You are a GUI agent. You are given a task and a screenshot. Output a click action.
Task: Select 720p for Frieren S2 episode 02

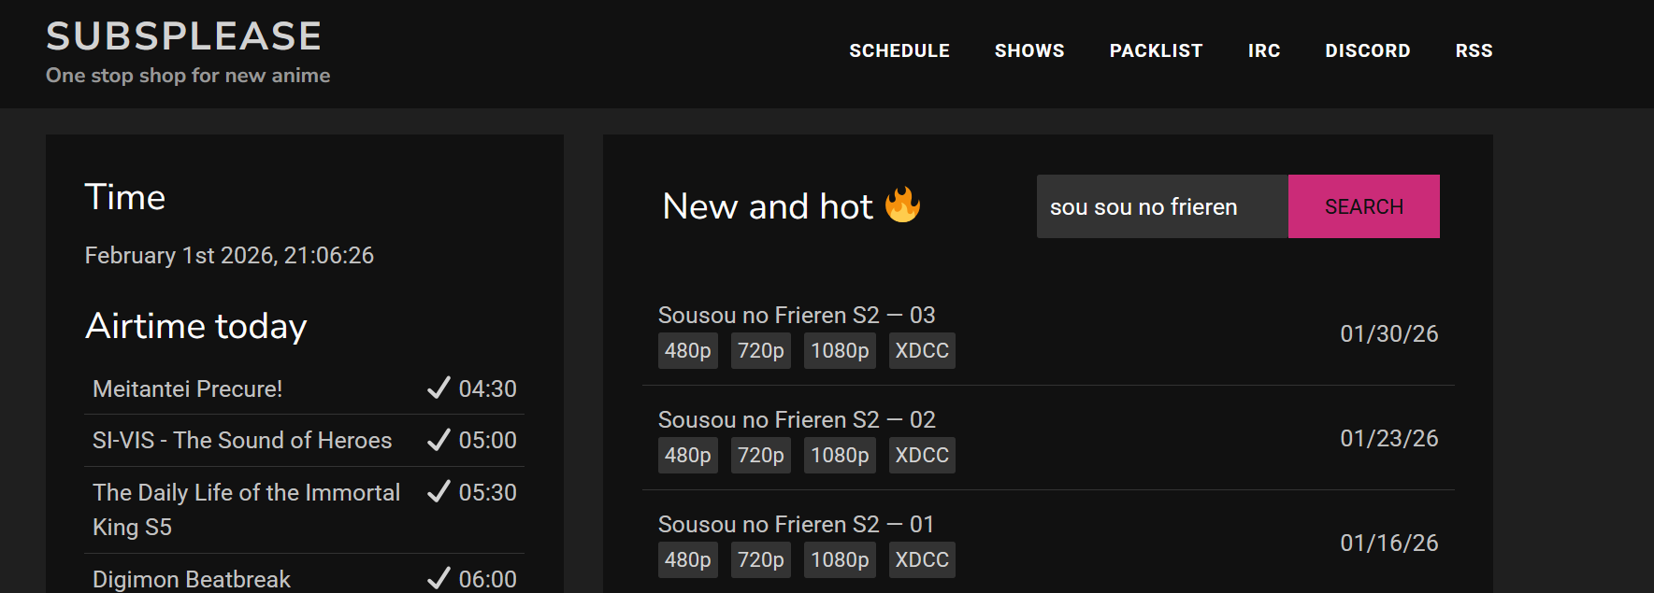tap(760, 456)
